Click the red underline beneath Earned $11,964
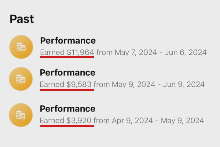The image size is (220, 147). 67,57
